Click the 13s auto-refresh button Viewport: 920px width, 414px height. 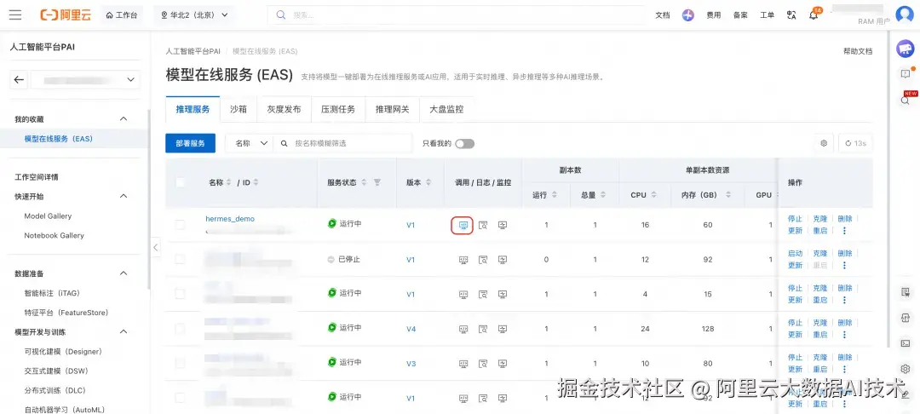click(855, 143)
